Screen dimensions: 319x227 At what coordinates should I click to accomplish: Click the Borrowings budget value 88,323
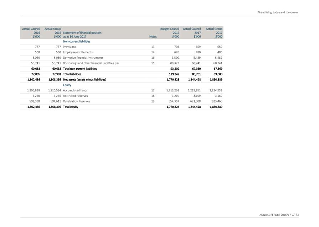pos(175,63)
